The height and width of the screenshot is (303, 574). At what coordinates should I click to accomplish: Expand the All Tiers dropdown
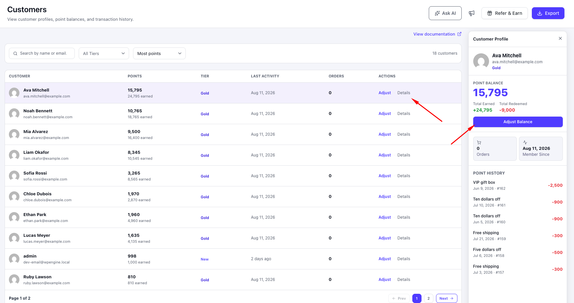click(104, 53)
